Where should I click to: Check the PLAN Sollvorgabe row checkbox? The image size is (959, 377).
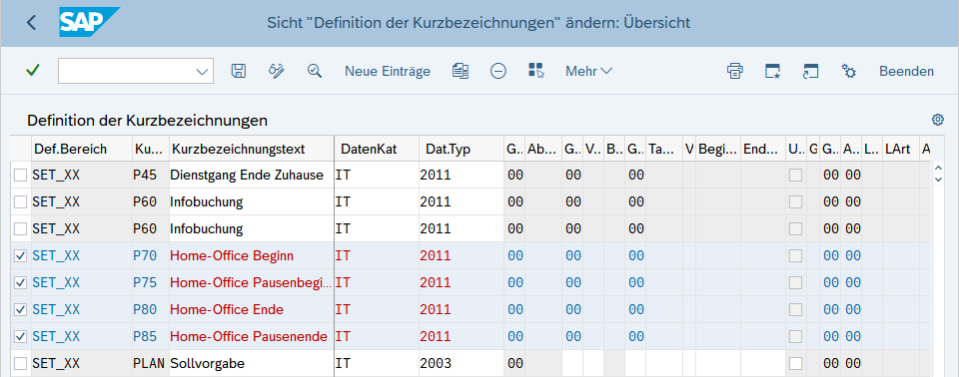pos(21,364)
